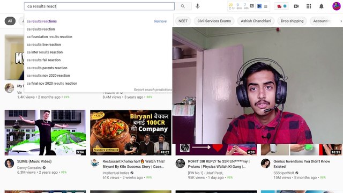This screenshot has width=343, height=193.
Task: Open Biryani 100CR Company thumbnail
Action: (131, 132)
